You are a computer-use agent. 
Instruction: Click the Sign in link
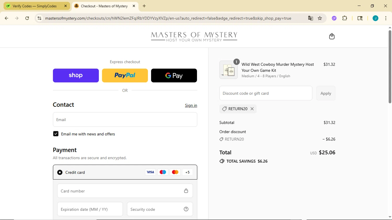(191, 105)
